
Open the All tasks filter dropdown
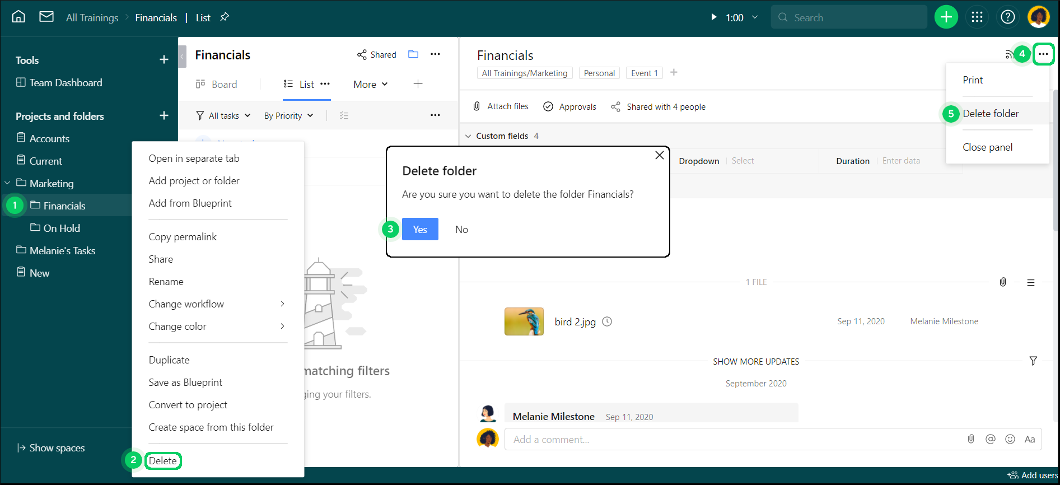[x=223, y=116]
